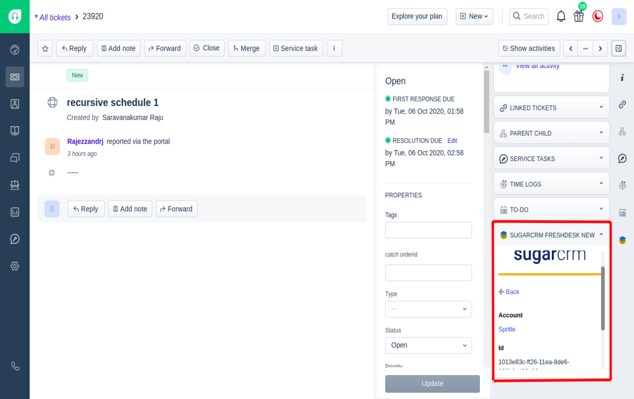634x399 pixels.
Task: Jump to to-do calendar icon in right rail
Action: pyautogui.click(x=622, y=212)
